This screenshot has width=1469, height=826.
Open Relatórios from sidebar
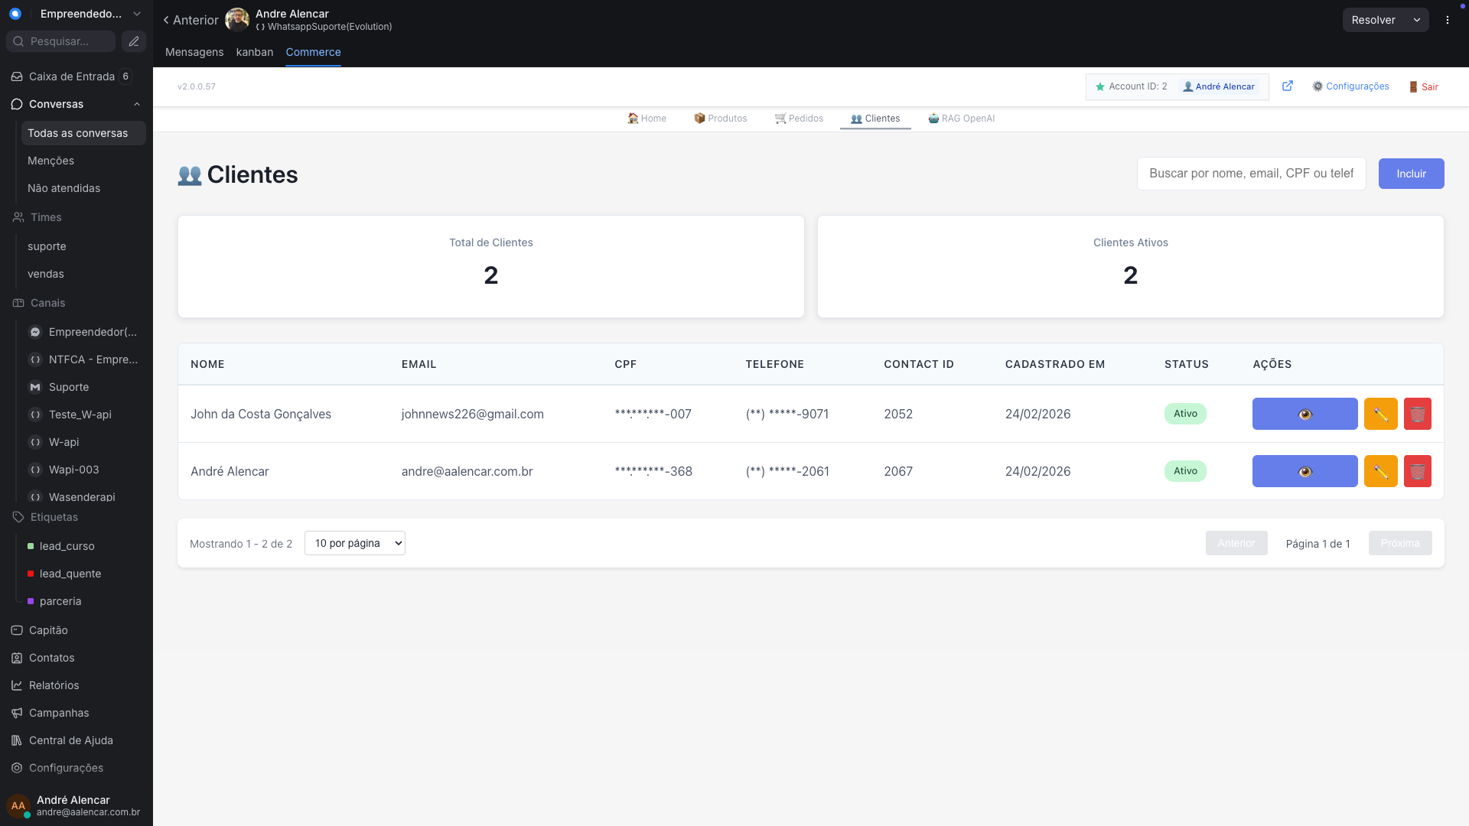[x=54, y=685]
